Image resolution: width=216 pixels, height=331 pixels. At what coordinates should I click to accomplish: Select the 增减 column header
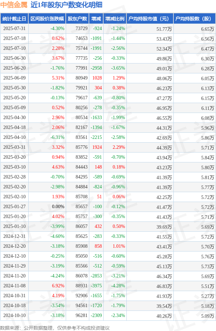coord(96,19)
